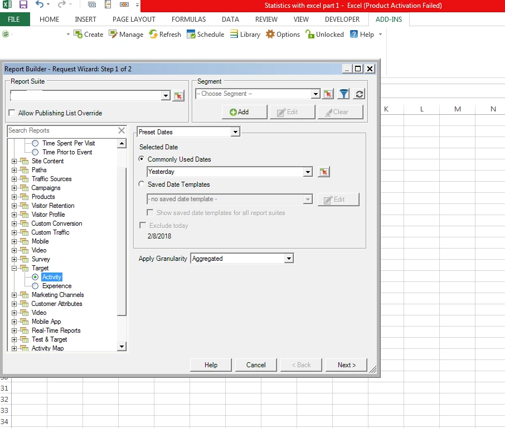Click the Refresh toolbar icon
The height and width of the screenshot is (428, 505).
pyautogui.click(x=153, y=34)
